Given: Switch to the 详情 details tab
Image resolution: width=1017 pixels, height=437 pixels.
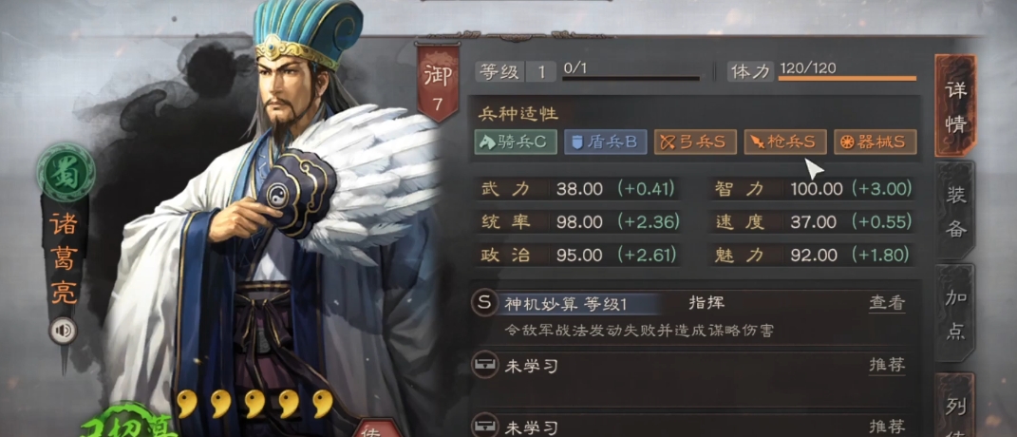Looking at the screenshot, I should (x=955, y=105).
